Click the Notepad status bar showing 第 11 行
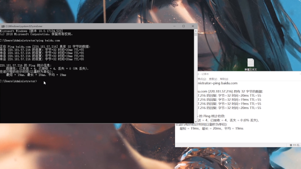The width and height of the screenshot is (301, 169). 294,145
